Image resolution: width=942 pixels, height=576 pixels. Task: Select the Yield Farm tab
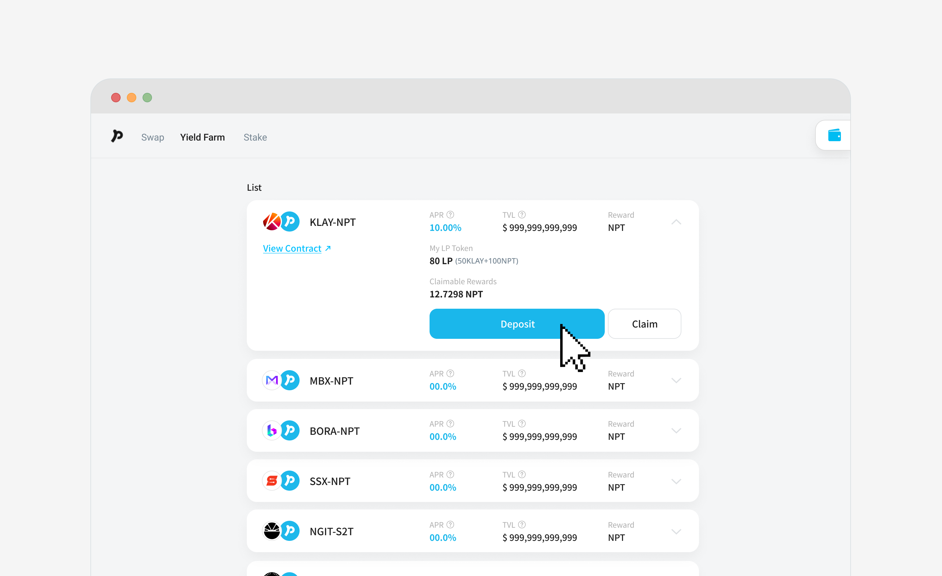(203, 137)
